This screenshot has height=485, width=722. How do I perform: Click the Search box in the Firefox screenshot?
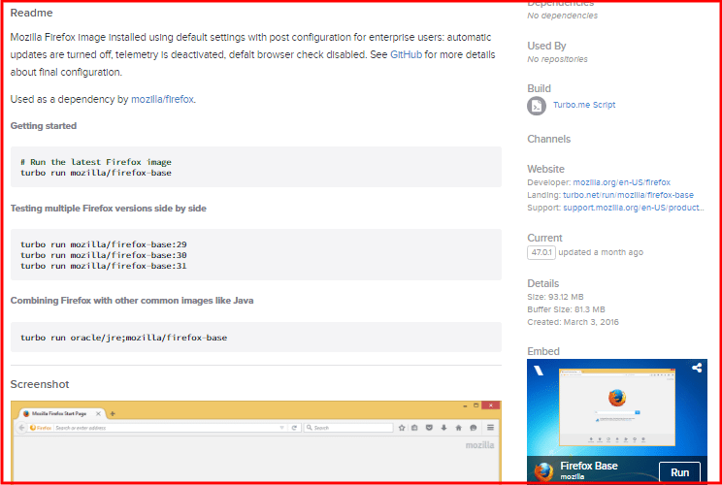pyautogui.click(x=348, y=428)
